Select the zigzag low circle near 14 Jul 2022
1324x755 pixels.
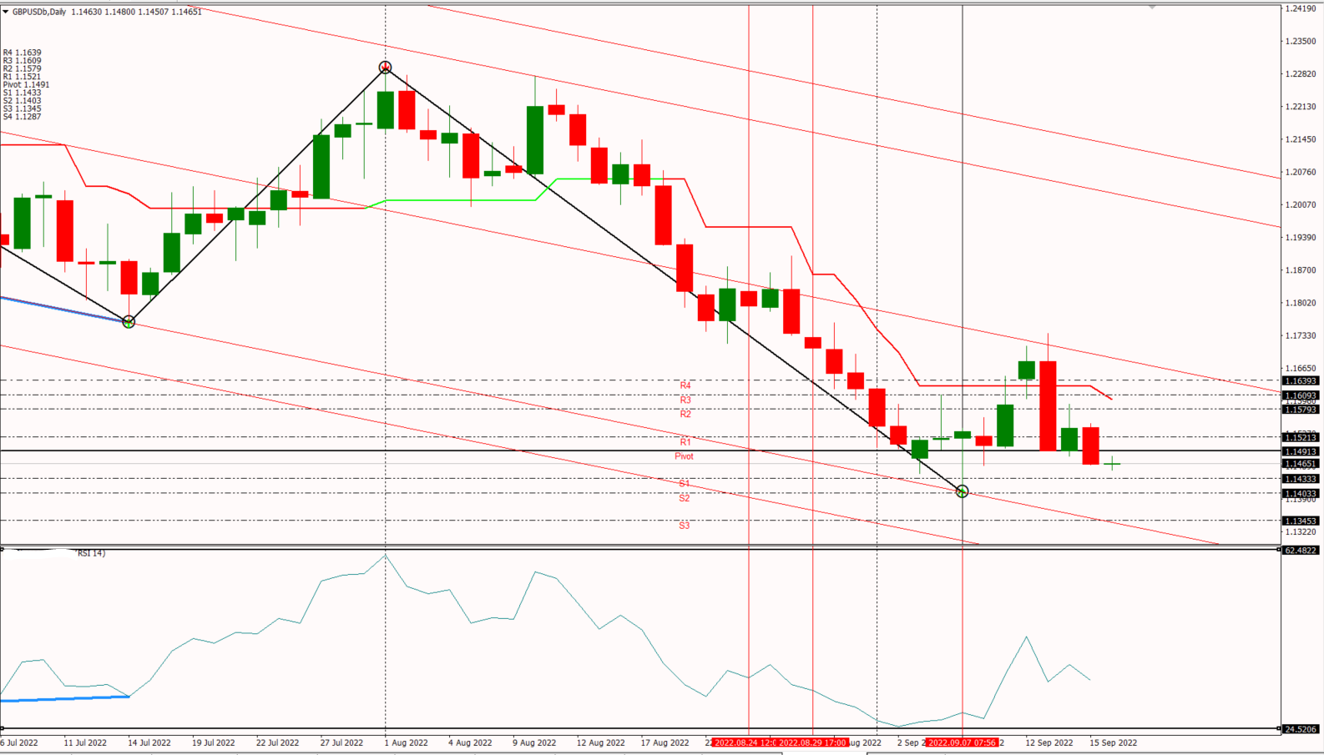point(129,321)
